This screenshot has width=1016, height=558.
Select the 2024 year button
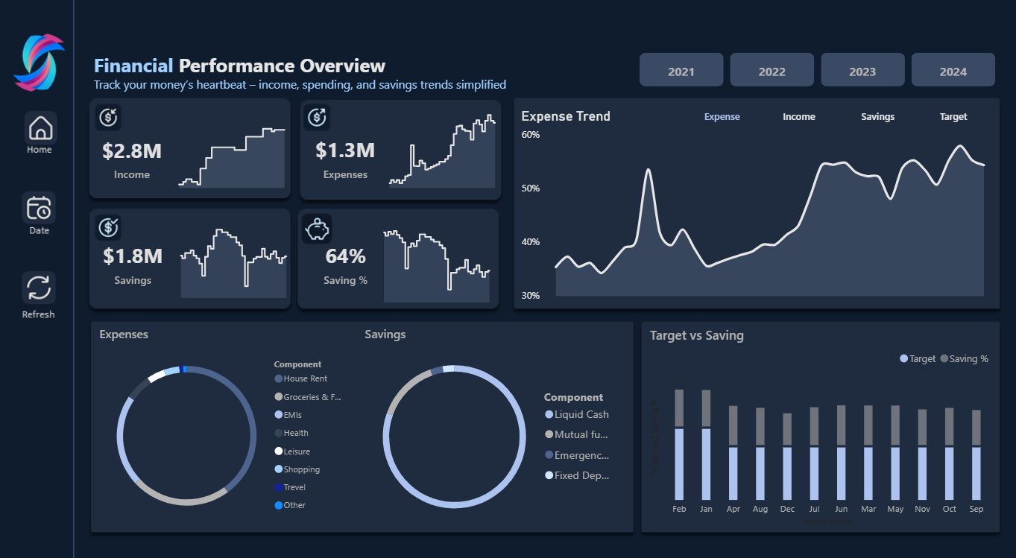click(x=953, y=70)
